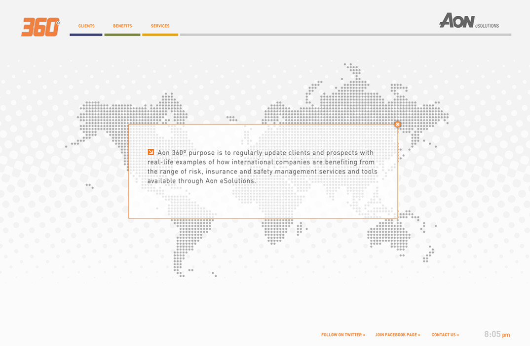Click the Aon eSolutions logo
530x346 pixels.
[x=468, y=21]
